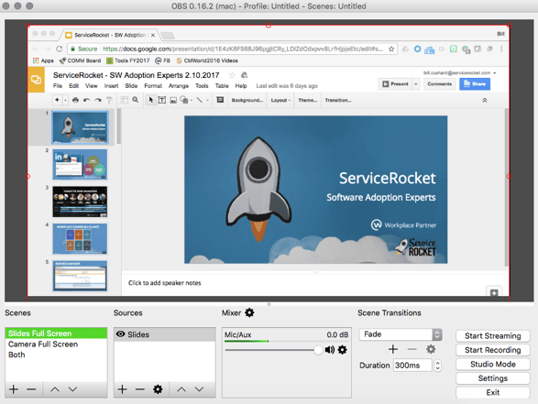Adjust the Mic/Aux volume slider

pos(318,350)
